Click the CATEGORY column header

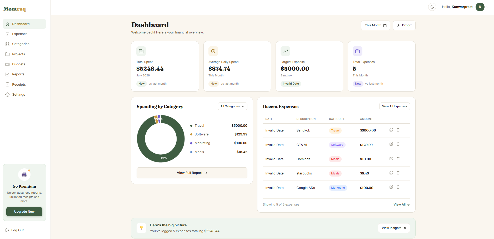pyautogui.click(x=337, y=119)
